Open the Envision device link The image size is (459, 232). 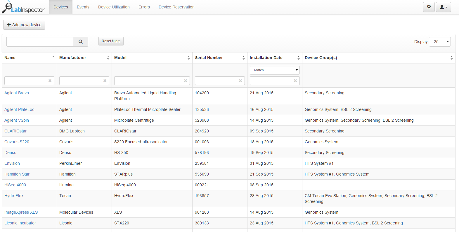coord(12,163)
